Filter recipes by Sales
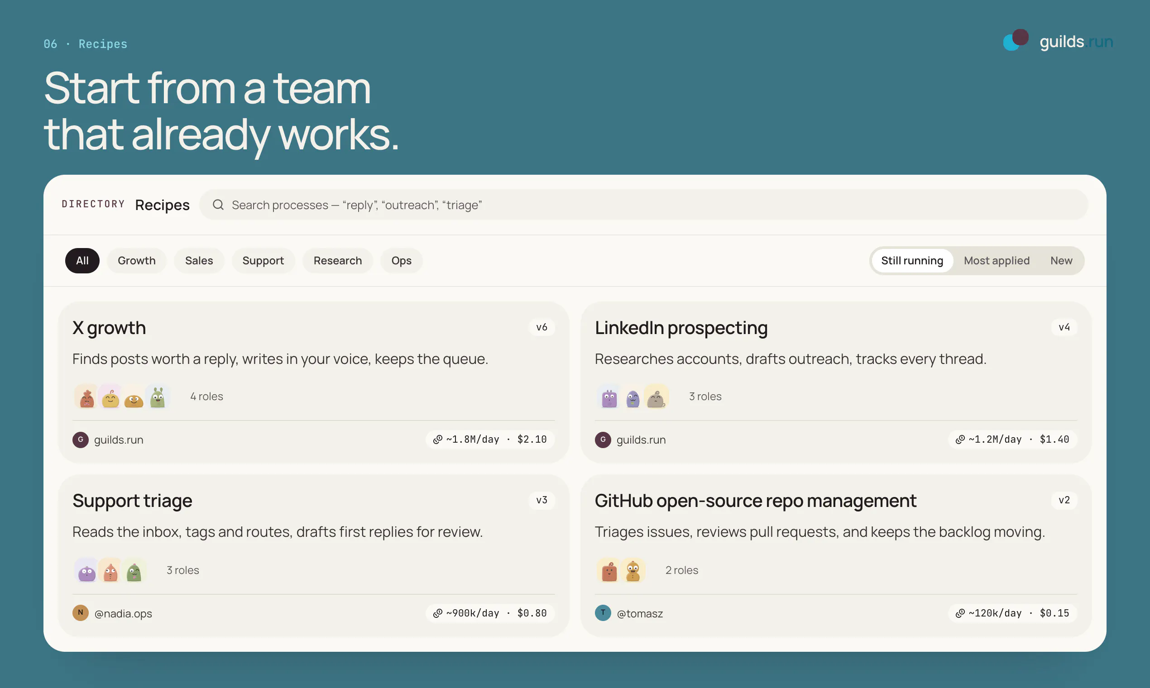This screenshot has width=1150, height=688. click(x=199, y=261)
